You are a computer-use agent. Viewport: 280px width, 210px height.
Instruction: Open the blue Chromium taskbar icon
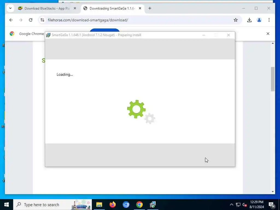(x=126, y=205)
